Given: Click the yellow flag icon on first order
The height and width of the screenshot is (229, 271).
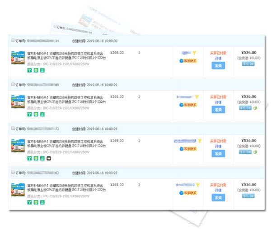Looking at the screenshot, I should [194, 53].
